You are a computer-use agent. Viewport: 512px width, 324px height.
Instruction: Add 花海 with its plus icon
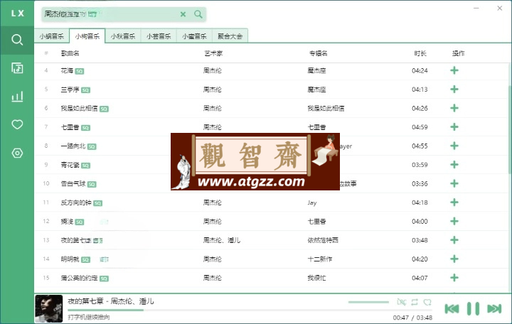pyautogui.click(x=454, y=70)
